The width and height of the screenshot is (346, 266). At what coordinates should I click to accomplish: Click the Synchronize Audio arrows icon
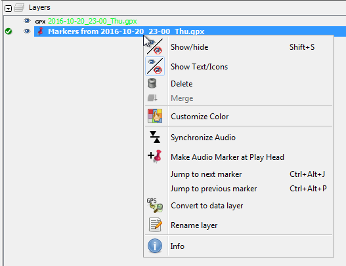(155, 137)
